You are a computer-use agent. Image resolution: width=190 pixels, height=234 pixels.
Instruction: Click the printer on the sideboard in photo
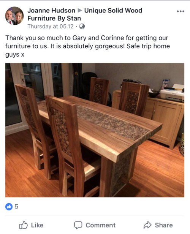pyautogui.click(x=172, y=93)
